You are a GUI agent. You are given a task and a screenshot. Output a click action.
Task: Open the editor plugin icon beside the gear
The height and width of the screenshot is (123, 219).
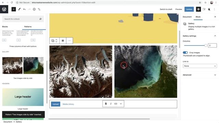click(204, 9)
